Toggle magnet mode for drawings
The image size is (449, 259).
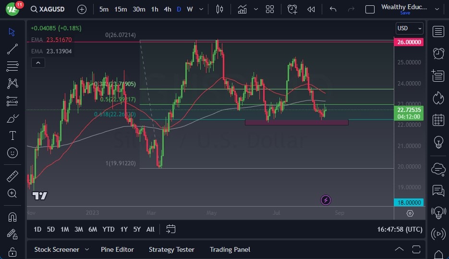[x=12, y=217]
